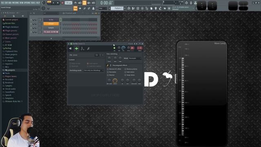261x147 pixels.
Task: Click the tempo 130 BPM field
Action: (x=68, y=3)
